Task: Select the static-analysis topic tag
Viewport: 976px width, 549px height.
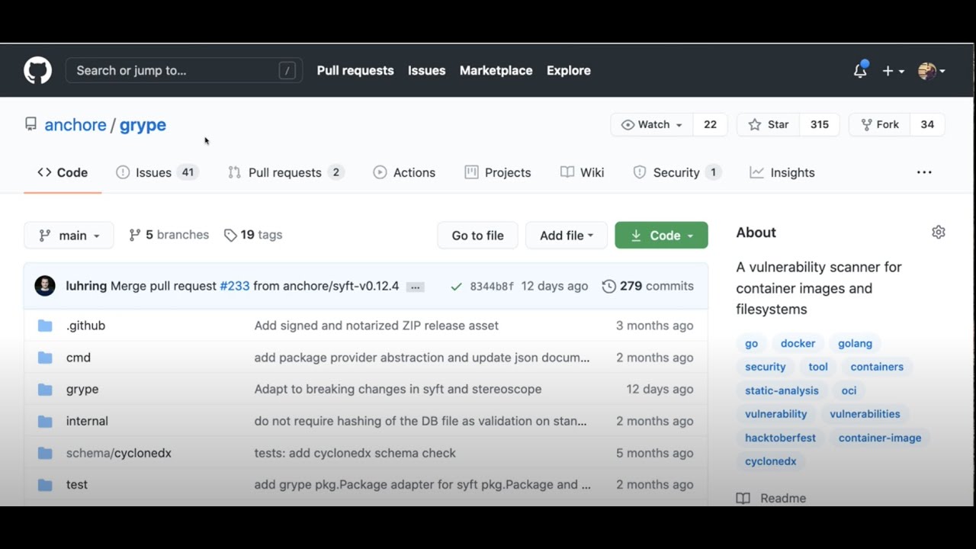Action: point(782,391)
